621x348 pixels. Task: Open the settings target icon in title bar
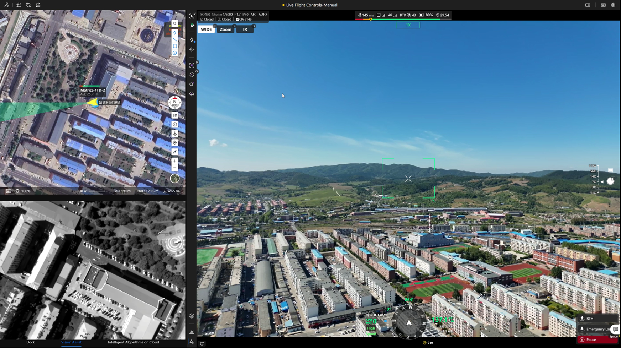613,5
